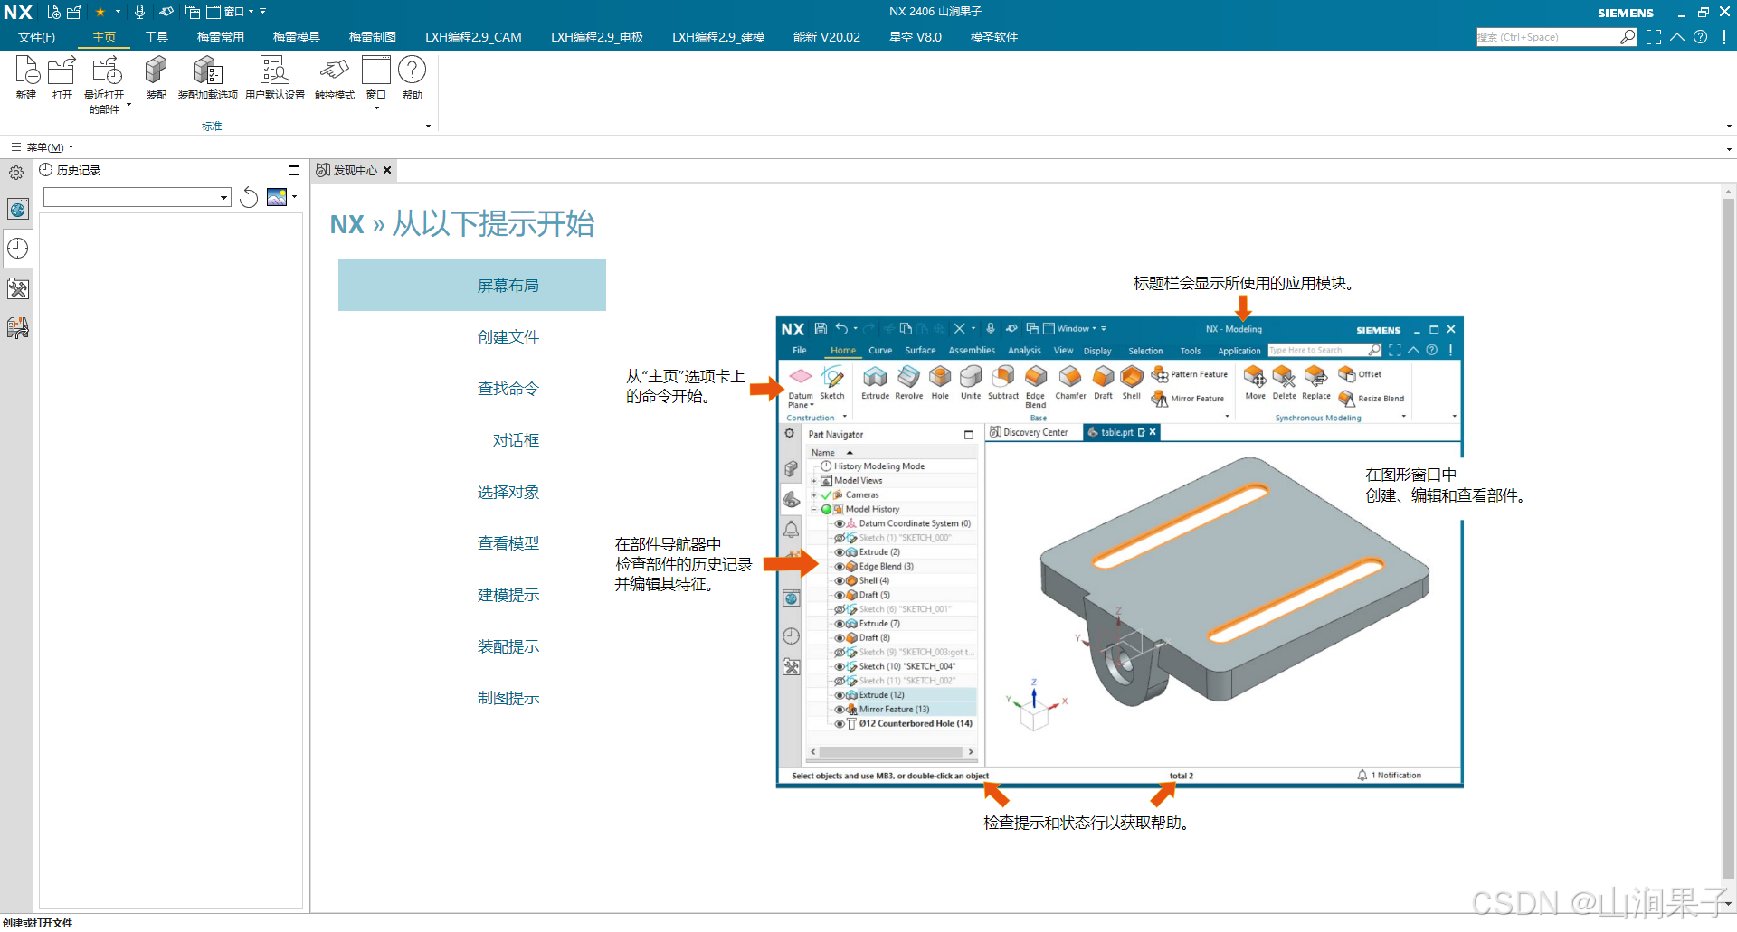Open the history view style dropdown arrow
1737x932 pixels.
[x=295, y=197]
